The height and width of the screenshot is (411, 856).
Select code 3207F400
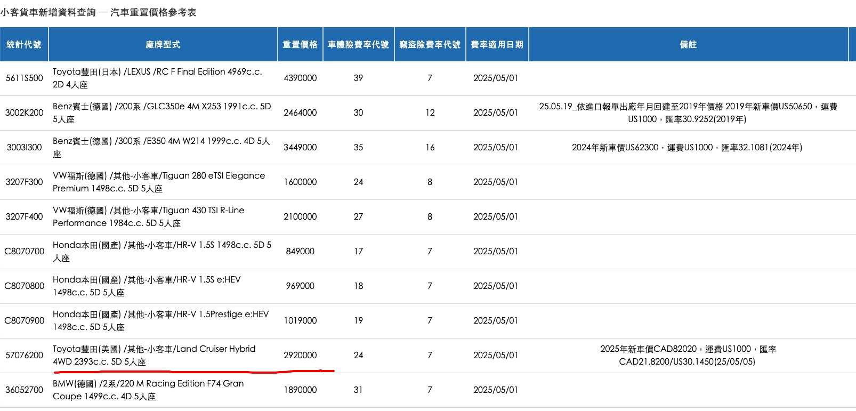(24, 216)
